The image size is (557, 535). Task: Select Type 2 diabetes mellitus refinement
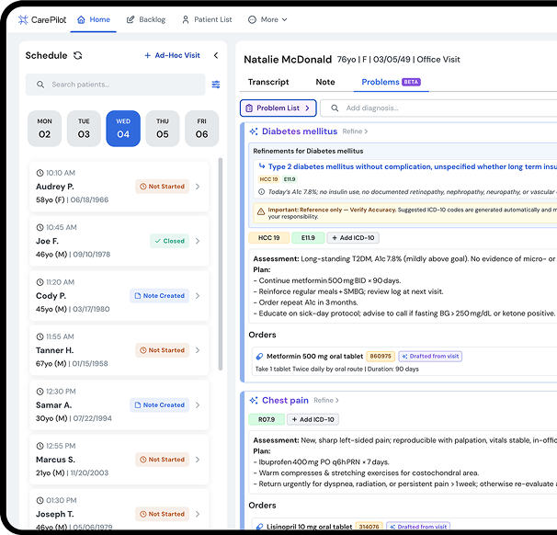coord(412,166)
